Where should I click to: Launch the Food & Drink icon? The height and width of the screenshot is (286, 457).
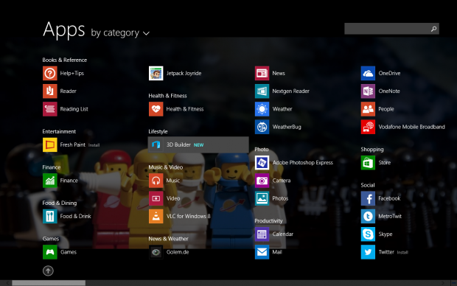[50, 216]
